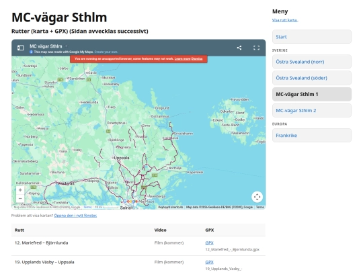Click the Uppsala label on the map
This screenshot has height=272, width=363.
point(122,158)
